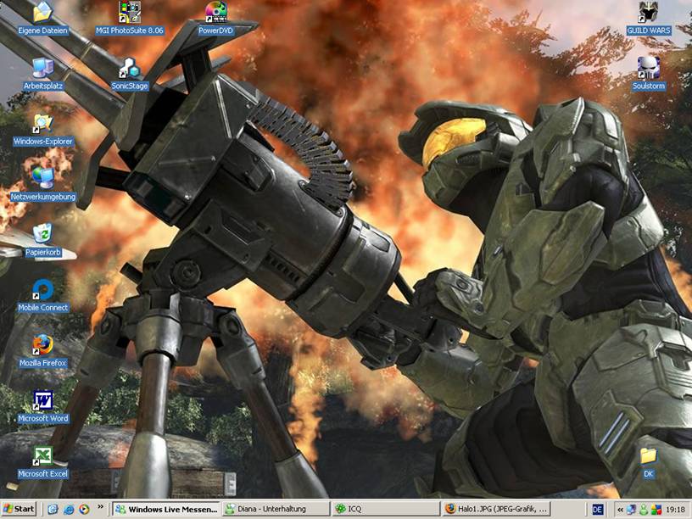Screen dimensions: 692x519
Task: Open the Microsoft Excel desktop shortcut
Action: coord(42,457)
